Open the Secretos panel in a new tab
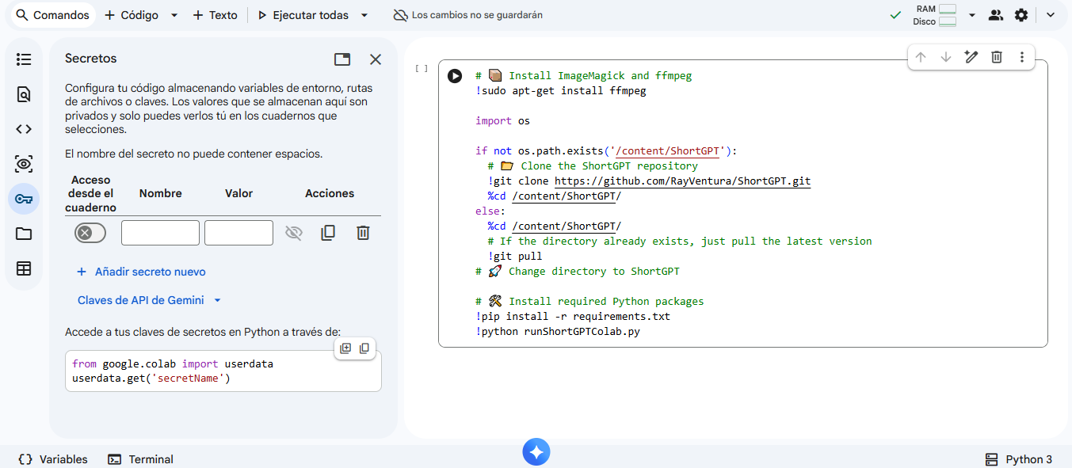This screenshot has width=1072, height=468. pyautogui.click(x=342, y=59)
